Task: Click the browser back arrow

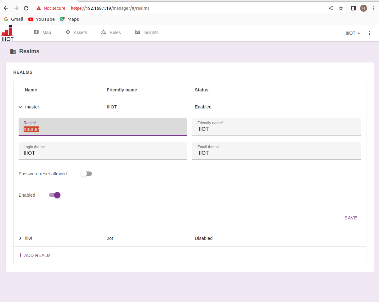Action: 6,8
